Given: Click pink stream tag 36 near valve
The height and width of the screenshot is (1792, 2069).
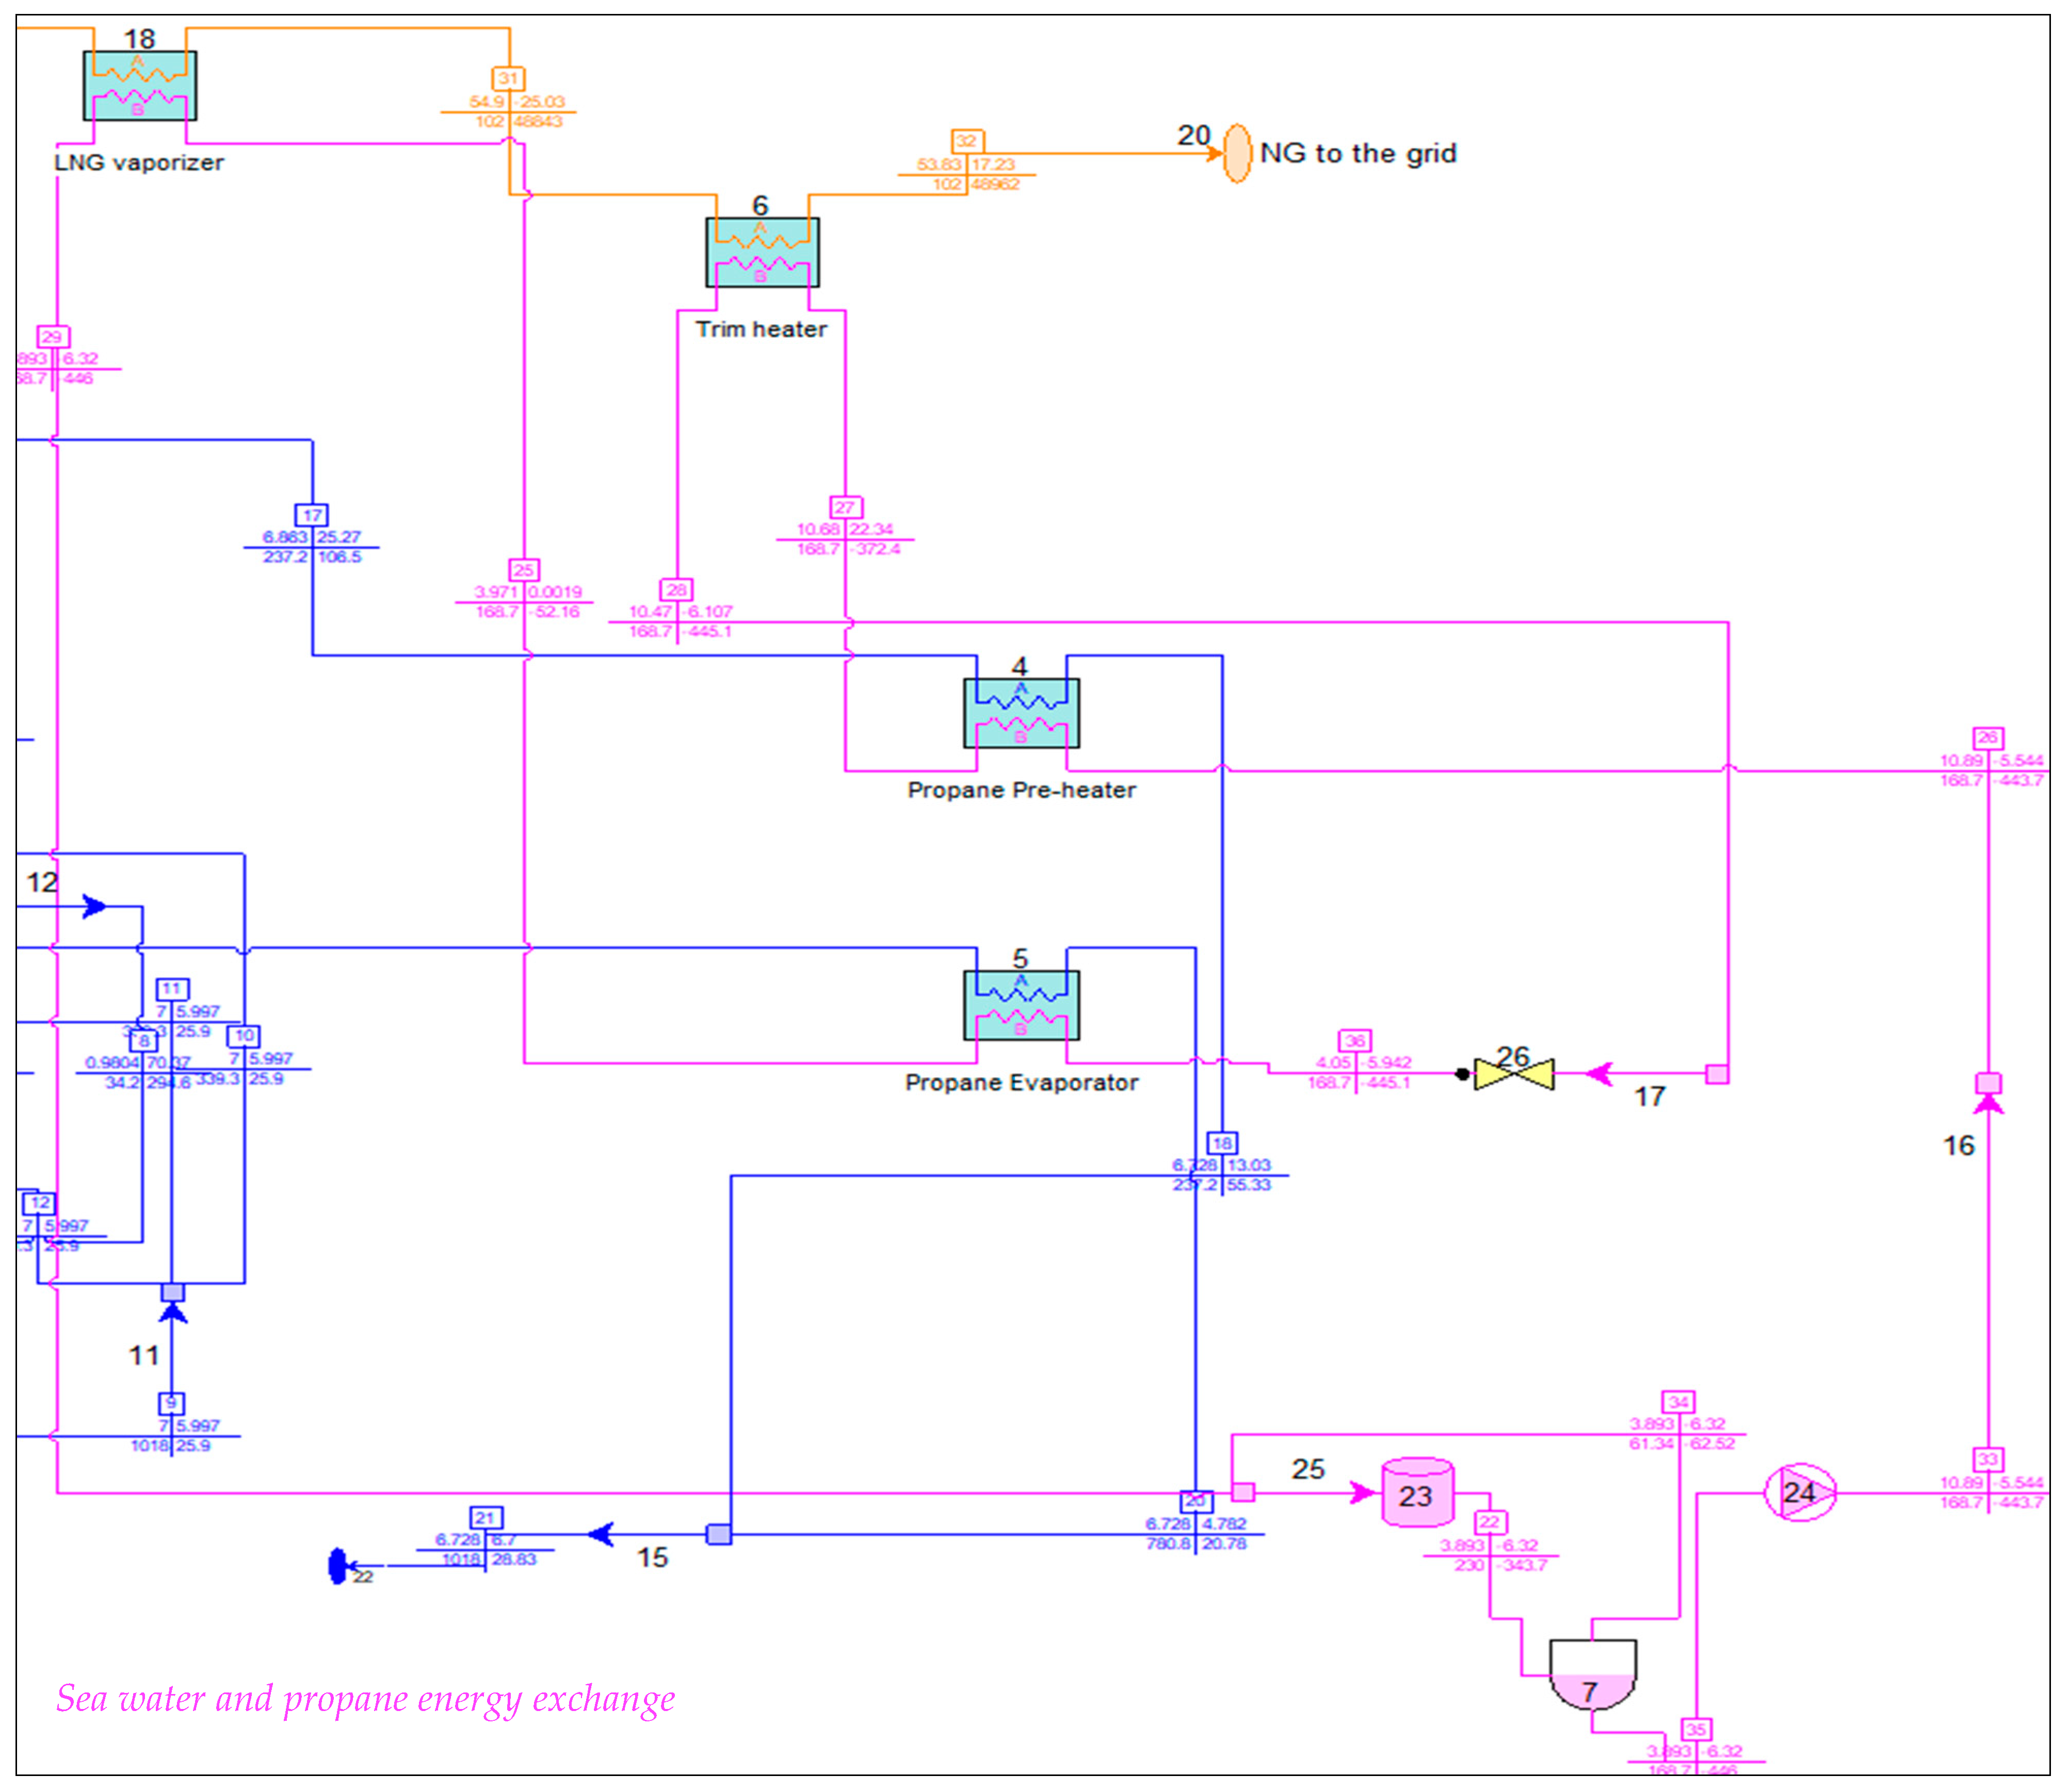Looking at the screenshot, I should tap(1355, 1041).
